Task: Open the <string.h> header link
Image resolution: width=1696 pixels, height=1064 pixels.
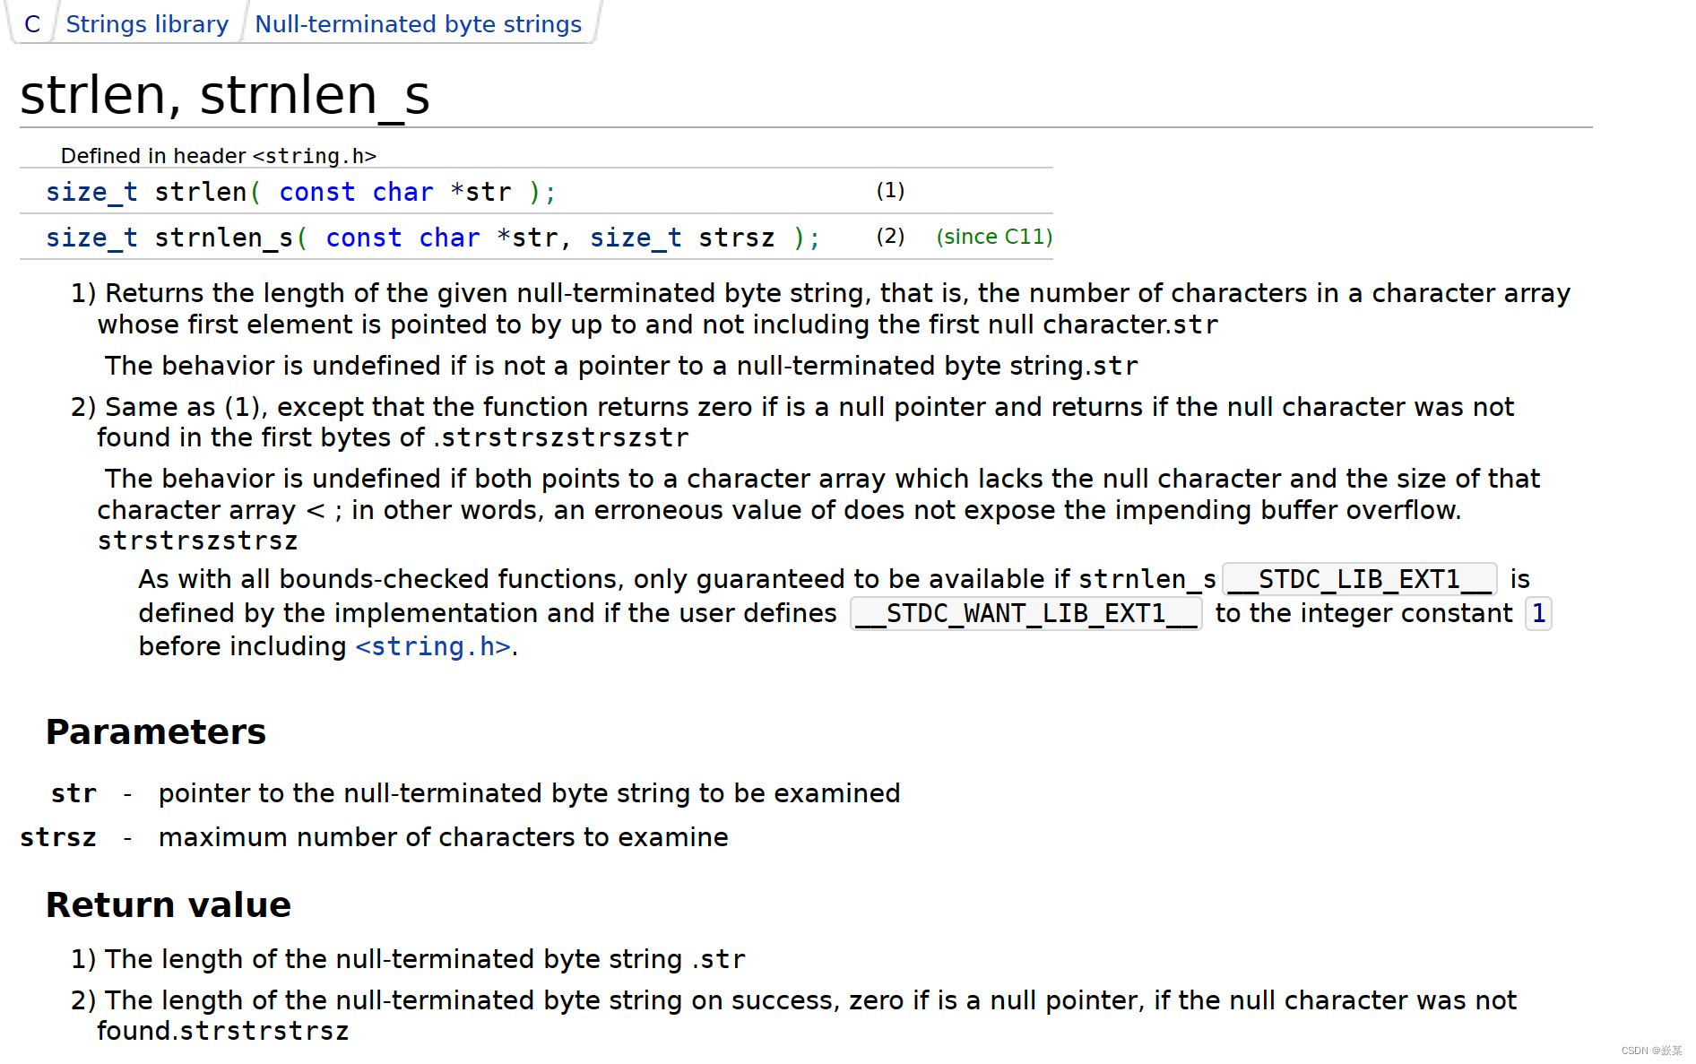Action: (x=434, y=646)
